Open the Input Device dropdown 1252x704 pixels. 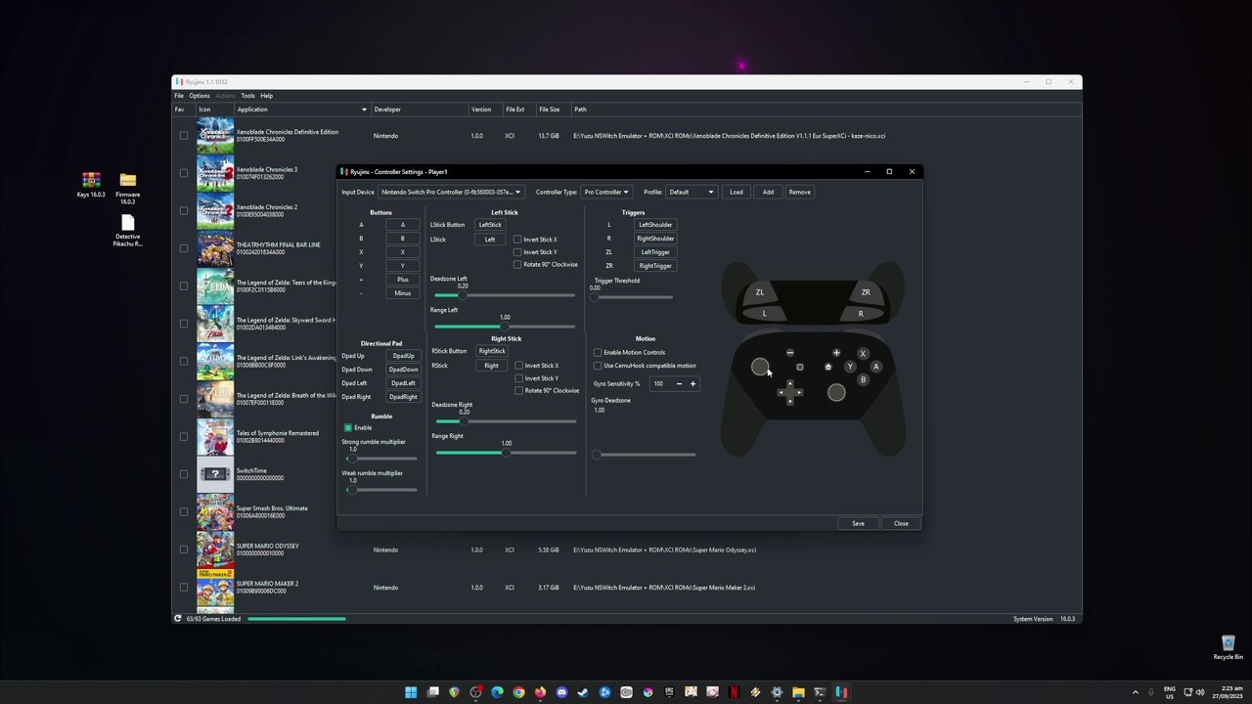click(x=451, y=192)
